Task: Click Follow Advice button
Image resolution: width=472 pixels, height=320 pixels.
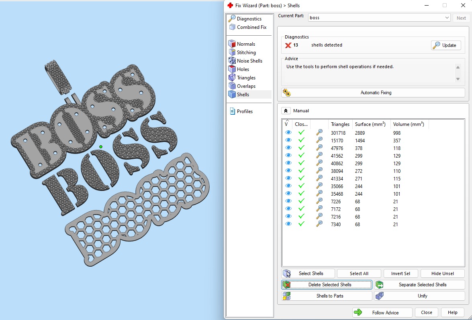Action: (382, 312)
